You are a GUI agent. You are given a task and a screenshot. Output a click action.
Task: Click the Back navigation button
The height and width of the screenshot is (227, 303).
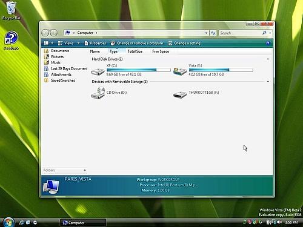(45, 33)
